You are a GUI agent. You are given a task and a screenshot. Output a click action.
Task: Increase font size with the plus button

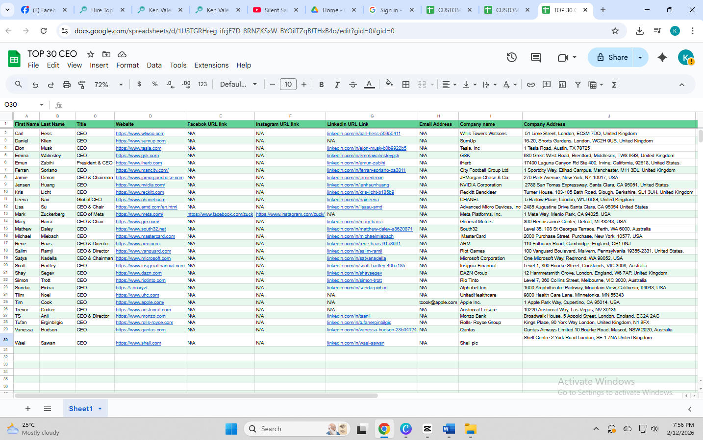tap(304, 85)
